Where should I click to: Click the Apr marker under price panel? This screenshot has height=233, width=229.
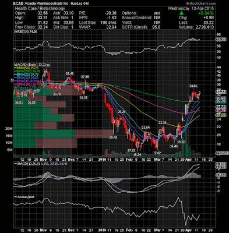pos(189,159)
